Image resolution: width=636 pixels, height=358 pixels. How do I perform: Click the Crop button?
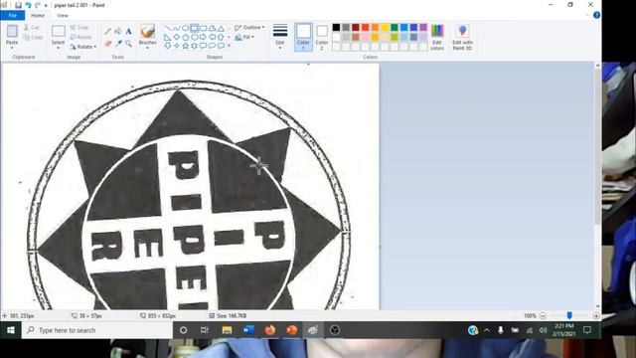coord(79,28)
